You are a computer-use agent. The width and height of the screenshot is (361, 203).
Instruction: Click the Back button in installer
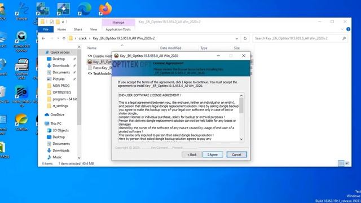(x=192, y=155)
